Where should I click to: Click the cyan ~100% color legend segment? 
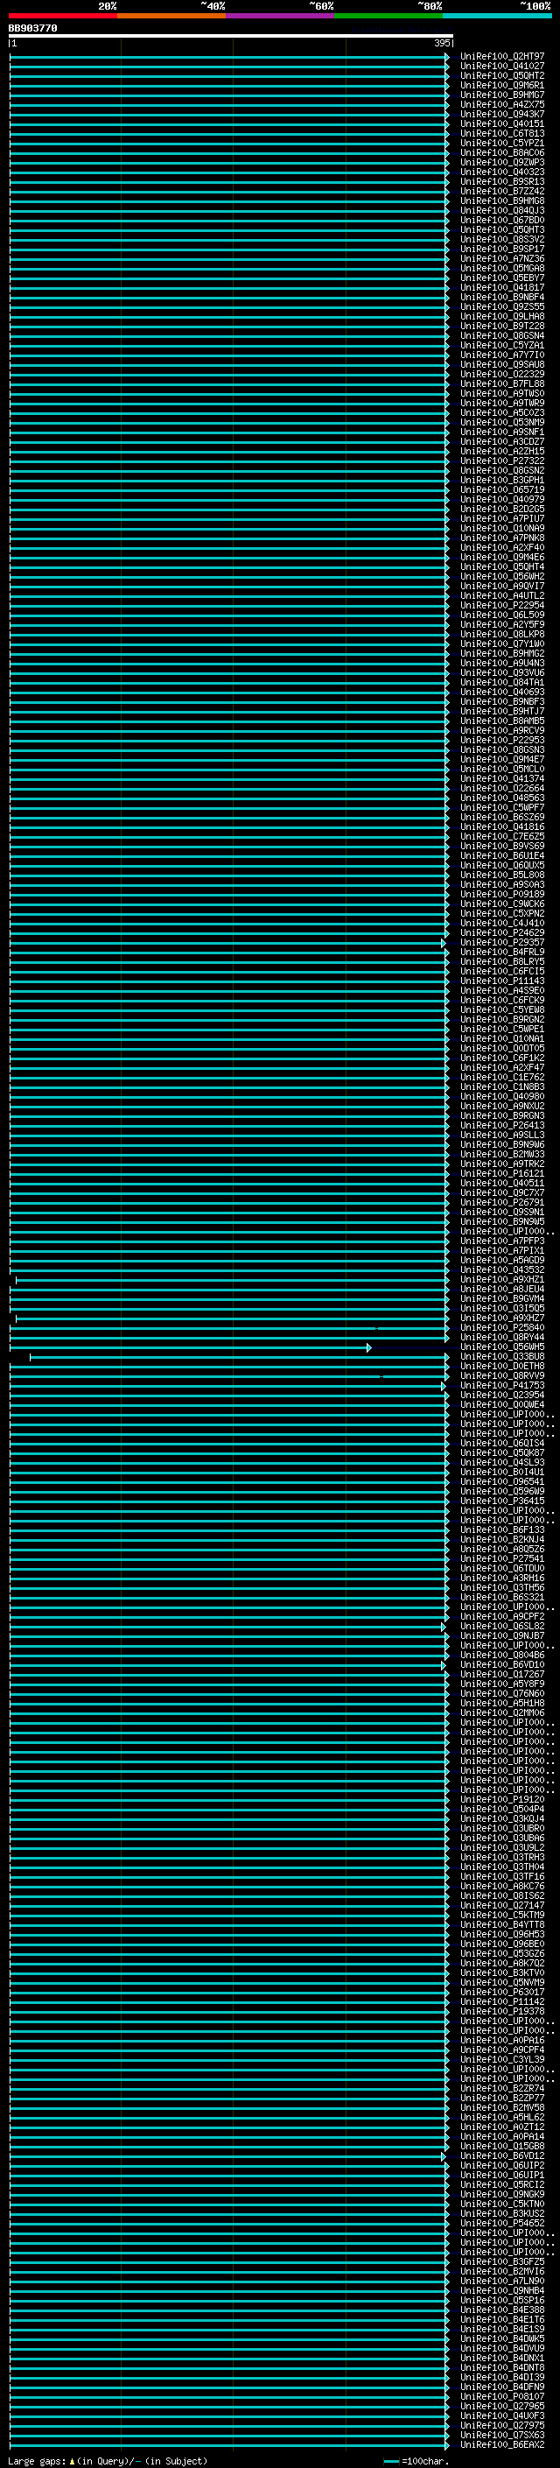(x=497, y=16)
